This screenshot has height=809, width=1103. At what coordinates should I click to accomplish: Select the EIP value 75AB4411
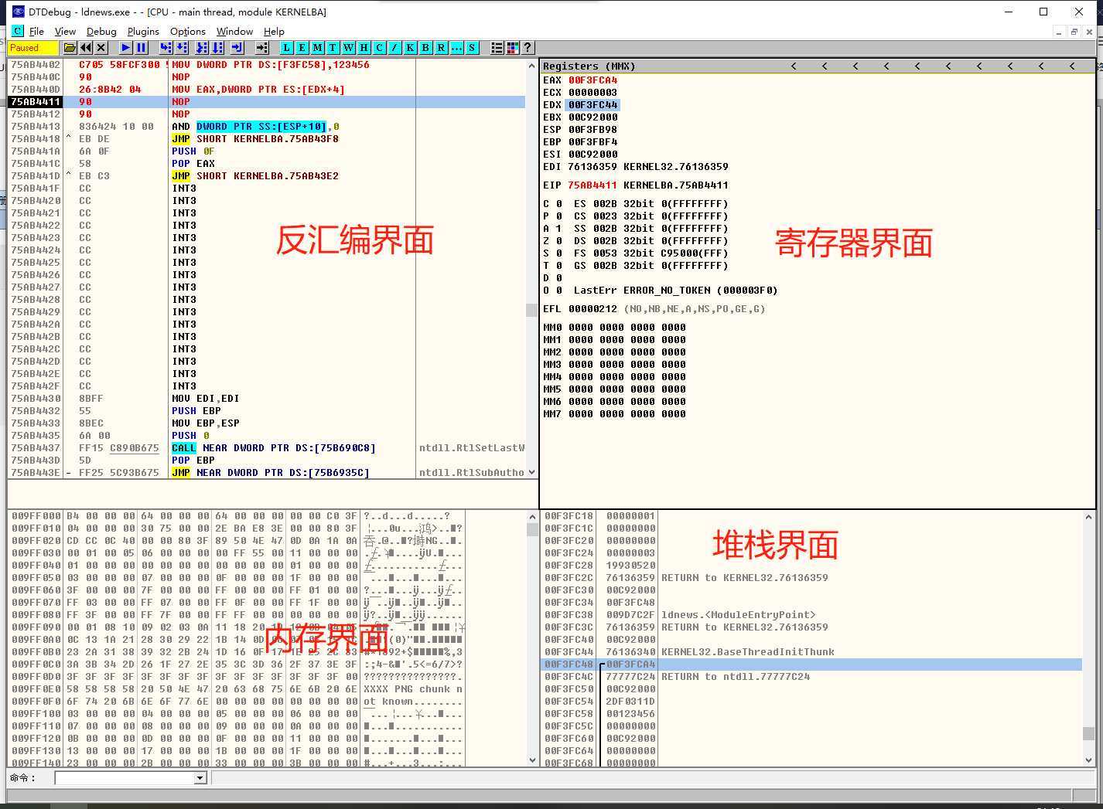(592, 185)
